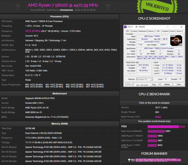Click the CPU-Z screenshot thumbnail's Close button

tap(179, 85)
